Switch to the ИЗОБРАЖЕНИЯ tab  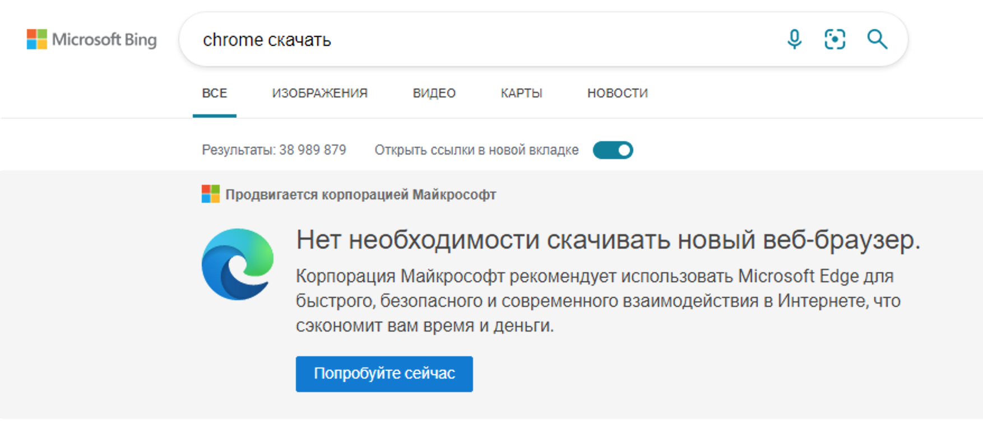[x=320, y=94]
